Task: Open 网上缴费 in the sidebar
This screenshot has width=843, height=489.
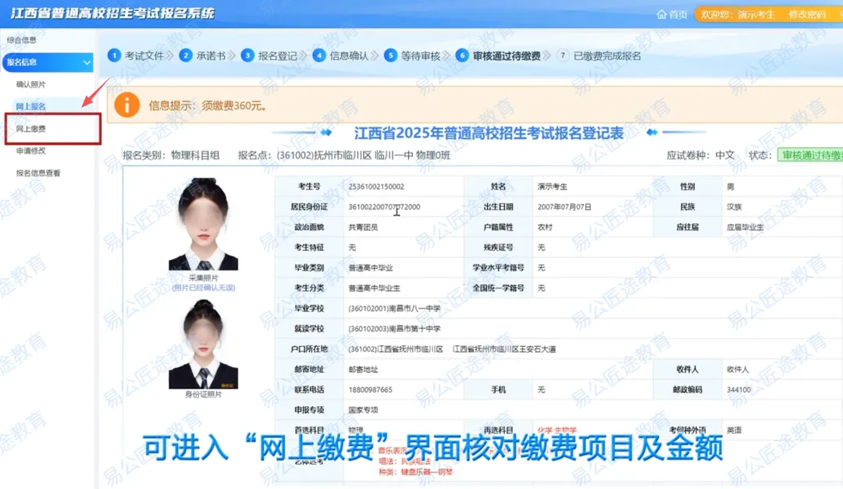Action: click(x=30, y=129)
